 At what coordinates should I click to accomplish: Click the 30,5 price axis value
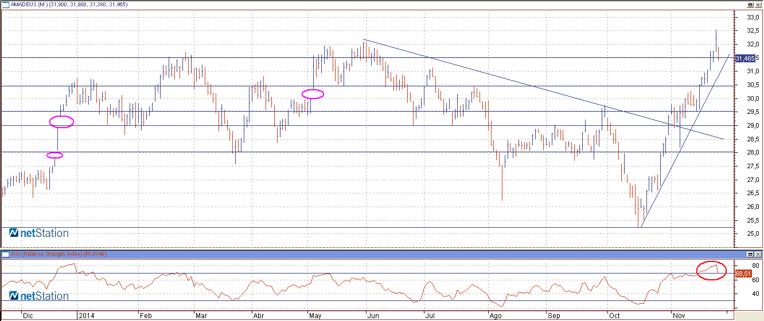point(753,85)
